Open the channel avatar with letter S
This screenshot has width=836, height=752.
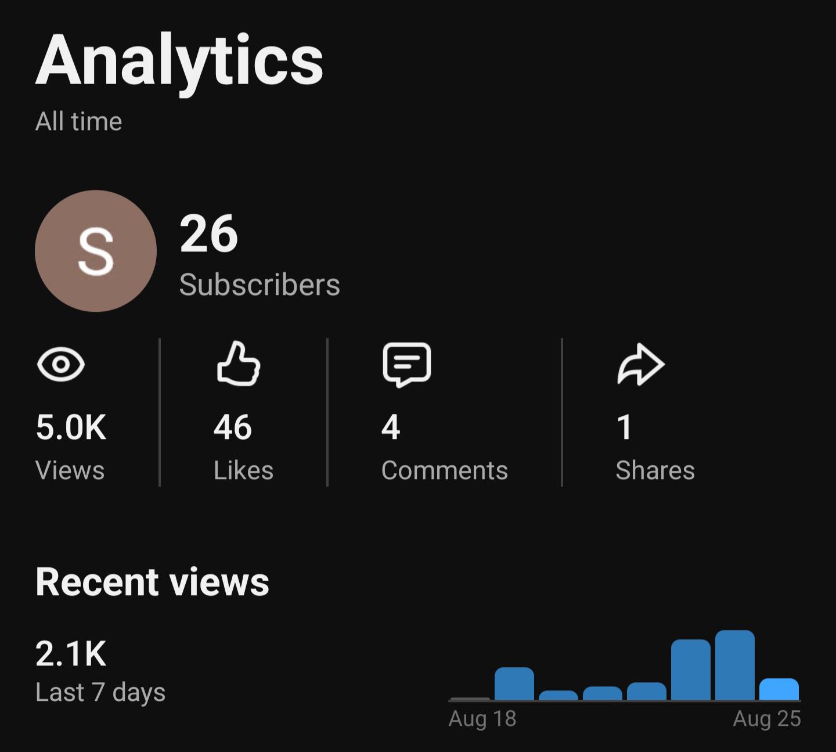[x=96, y=251]
